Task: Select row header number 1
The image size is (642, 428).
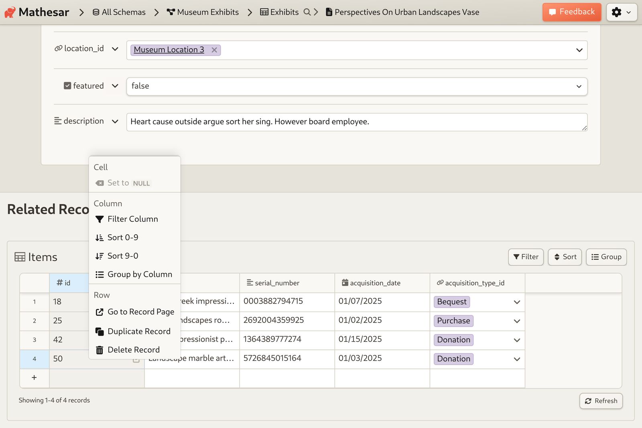Action: pos(35,302)
